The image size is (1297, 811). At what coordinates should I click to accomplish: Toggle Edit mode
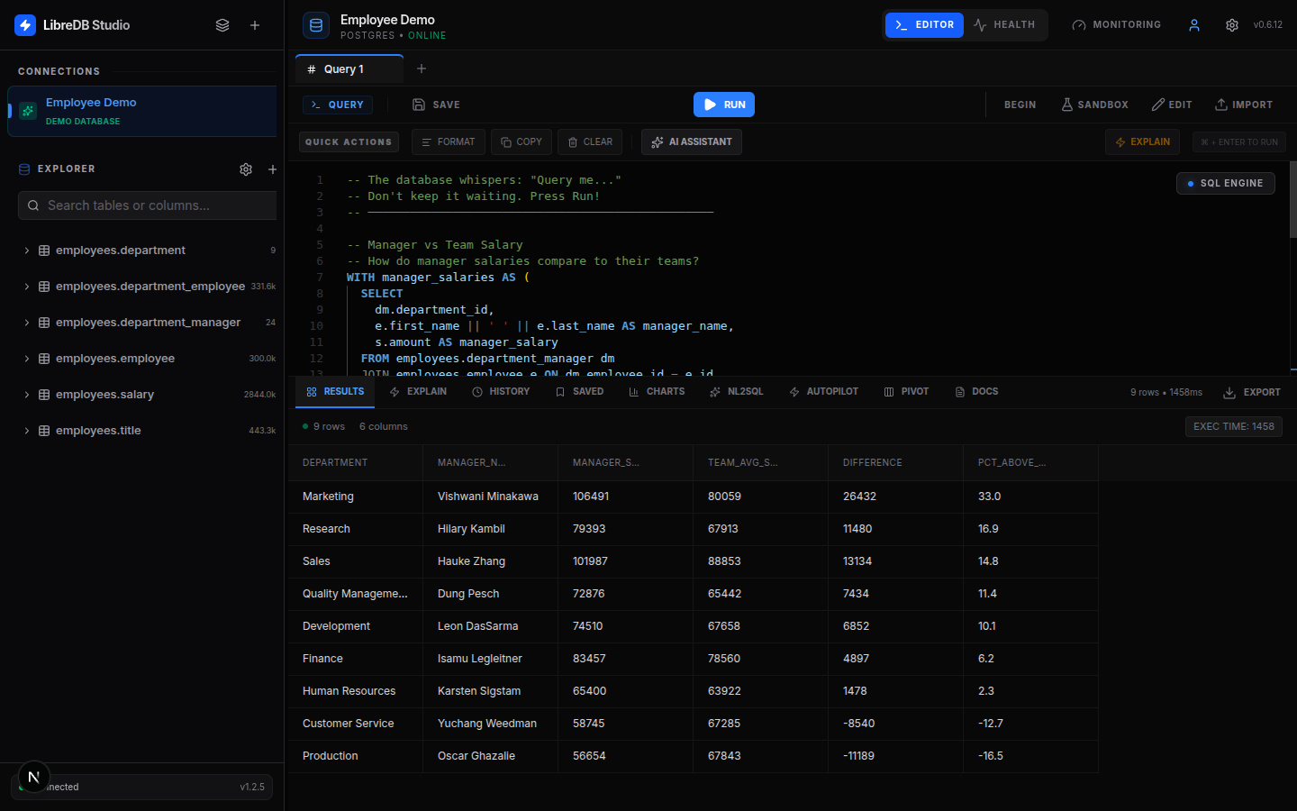(1172, 105)
